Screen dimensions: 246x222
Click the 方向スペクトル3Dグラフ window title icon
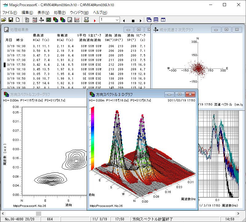(x=92, y=94)
